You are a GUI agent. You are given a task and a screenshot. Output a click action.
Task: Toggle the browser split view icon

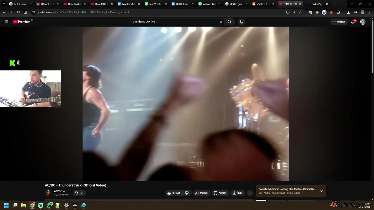coord(25,12)
